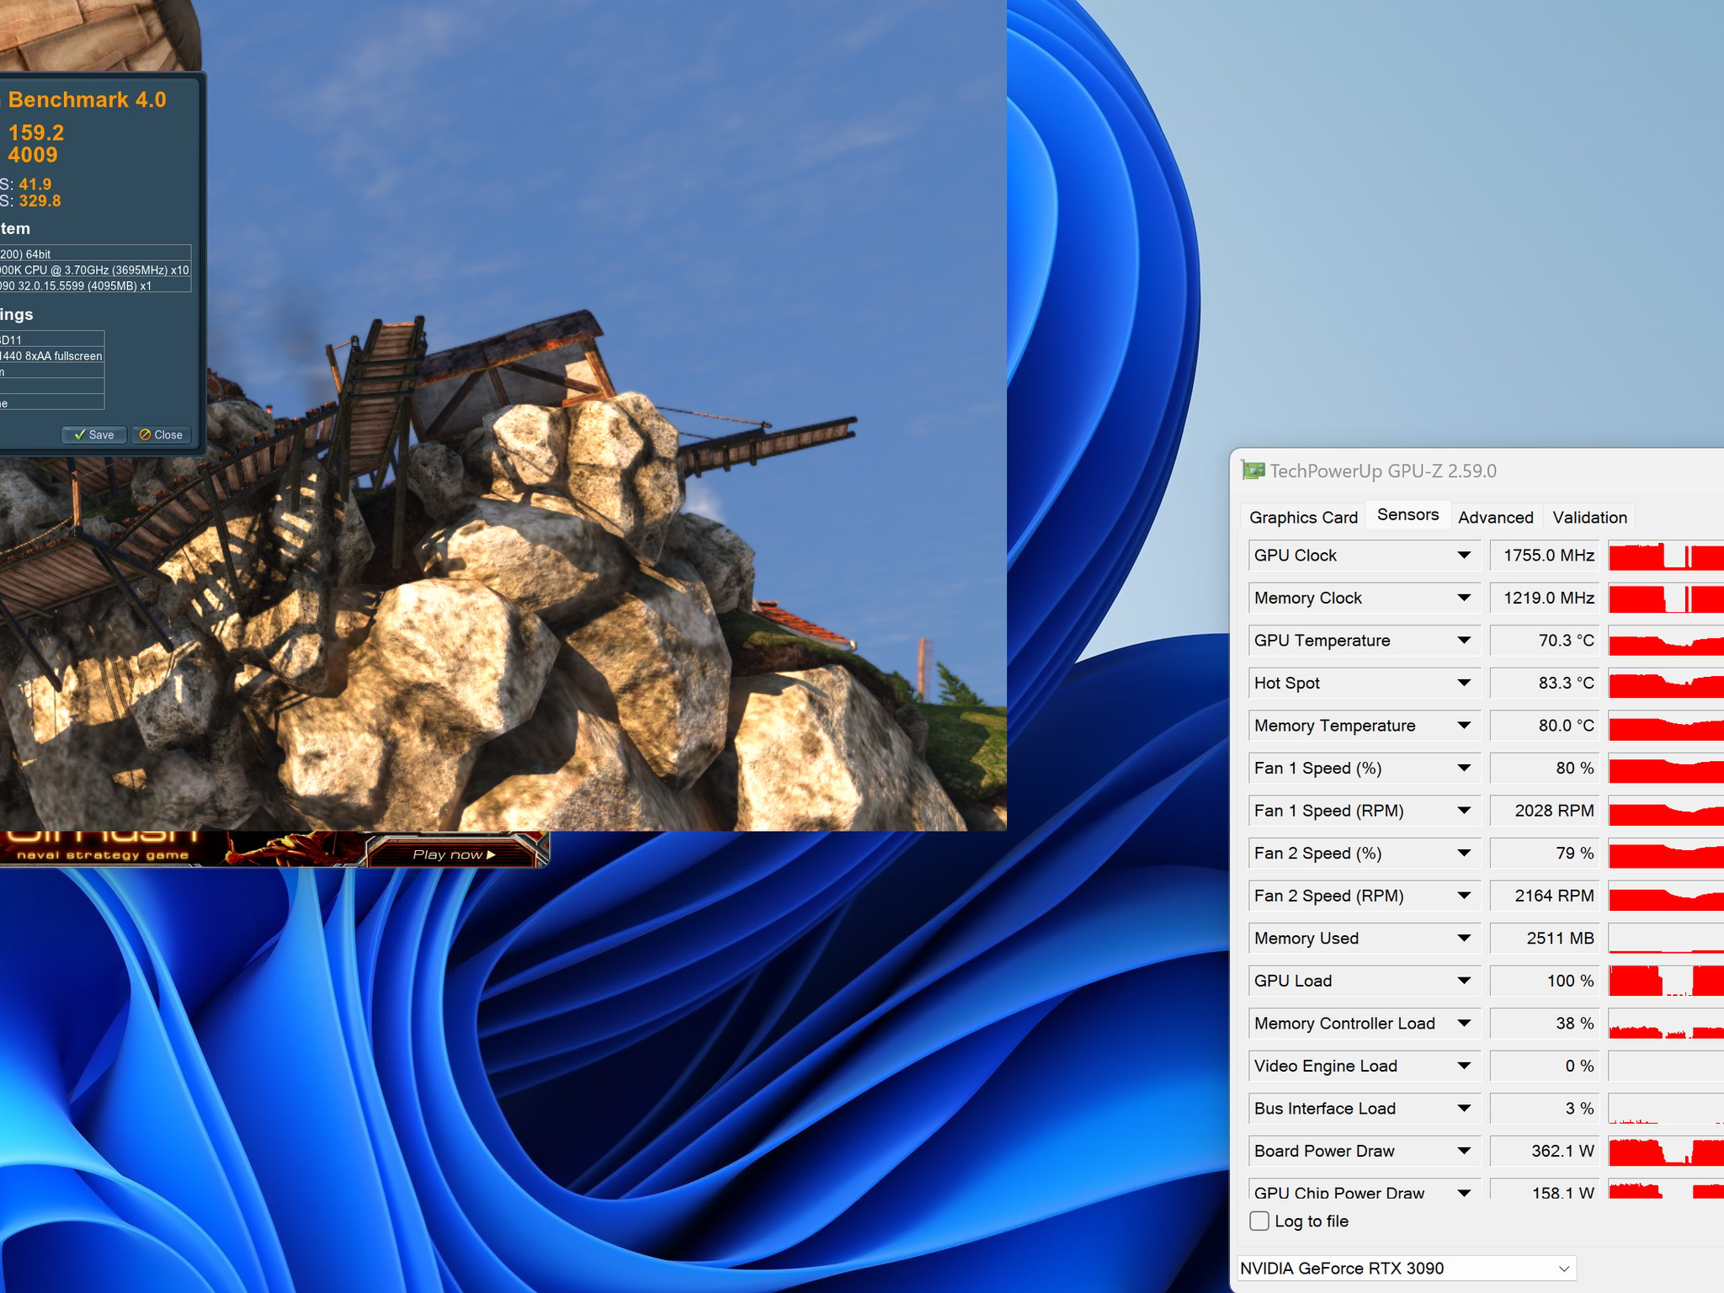The width and height of the screenshot is (1724, 1293).
Task: Click the GPU Temperature value 70.3 °C
Action: (x=1546, y=641)
